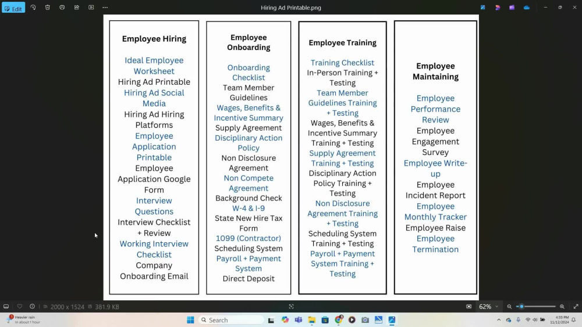
Task: Open the purple gallery icon in the title bar
Action: [x=512, y=8]
